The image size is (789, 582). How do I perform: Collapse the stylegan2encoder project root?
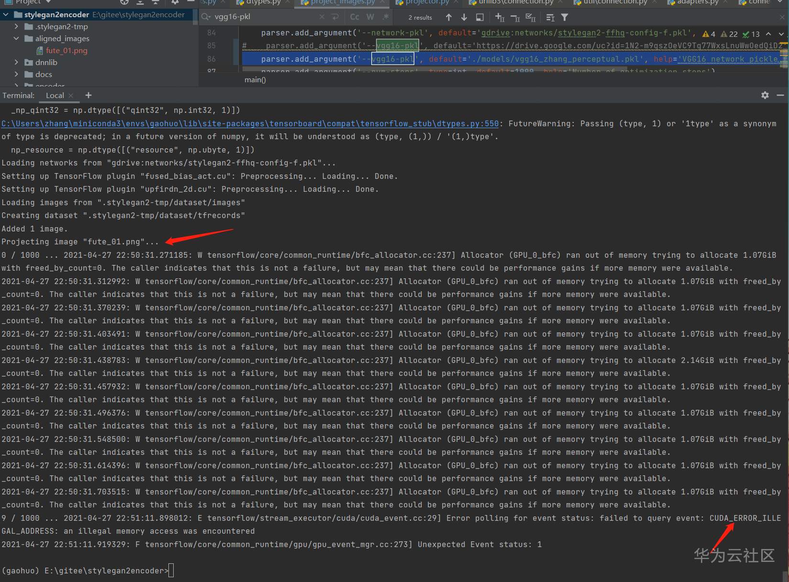click(6, 14)
